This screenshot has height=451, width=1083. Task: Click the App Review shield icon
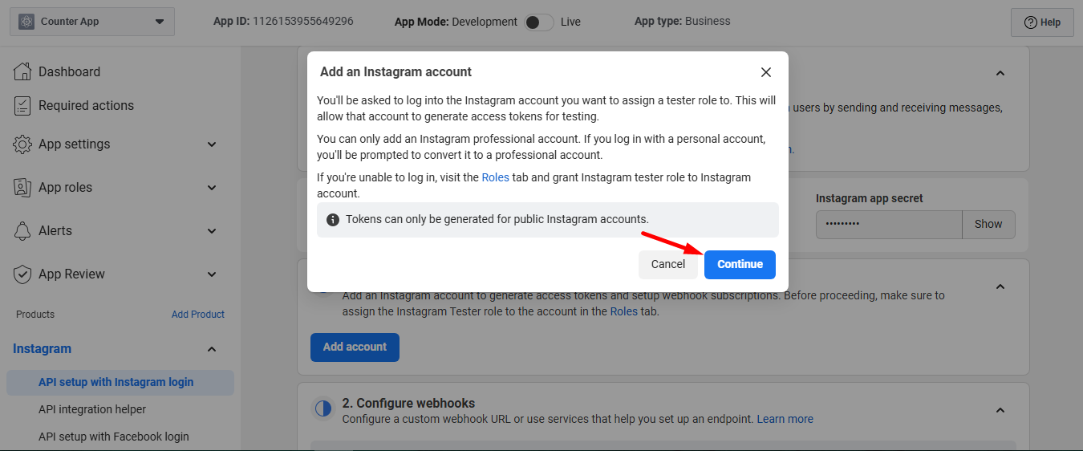(22, 274)
